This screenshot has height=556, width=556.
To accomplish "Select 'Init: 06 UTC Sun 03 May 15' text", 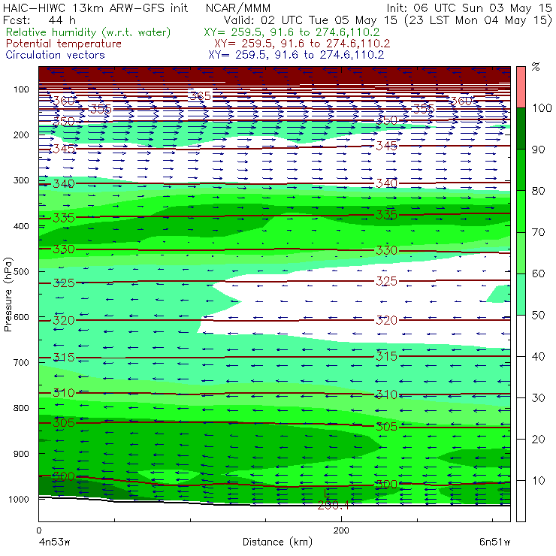I will [x=469, y=8].
